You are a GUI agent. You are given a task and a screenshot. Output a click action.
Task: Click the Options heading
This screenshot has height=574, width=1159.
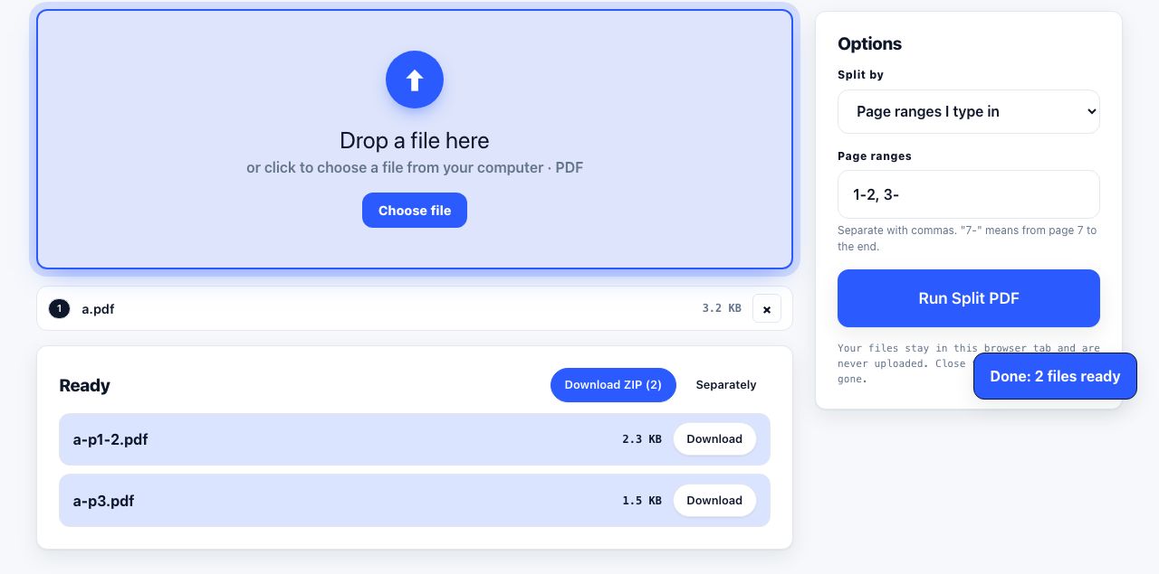point(869,43)
